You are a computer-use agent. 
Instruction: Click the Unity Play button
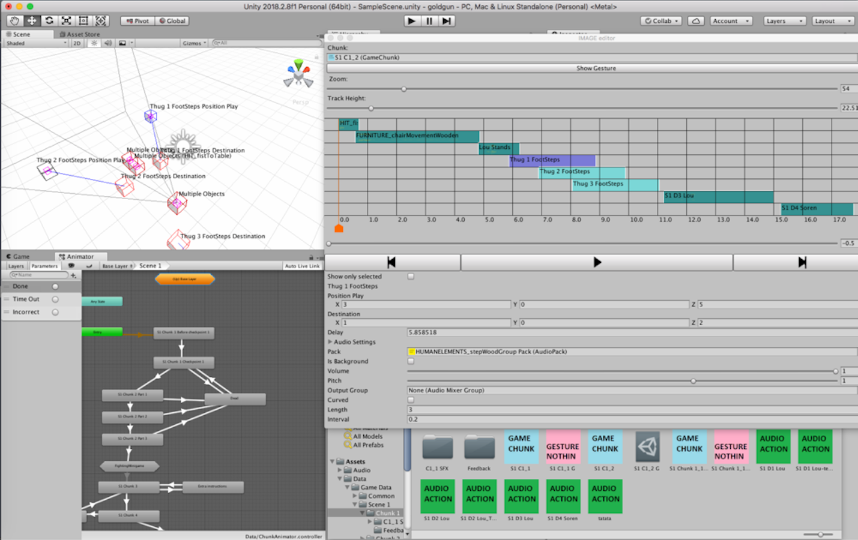click(411, 21)
